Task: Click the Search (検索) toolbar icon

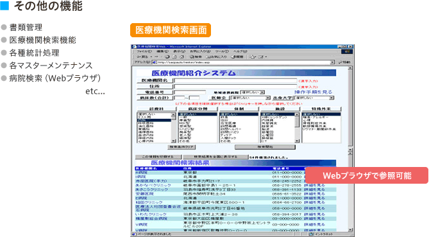Action: click(x=196, y=57)
